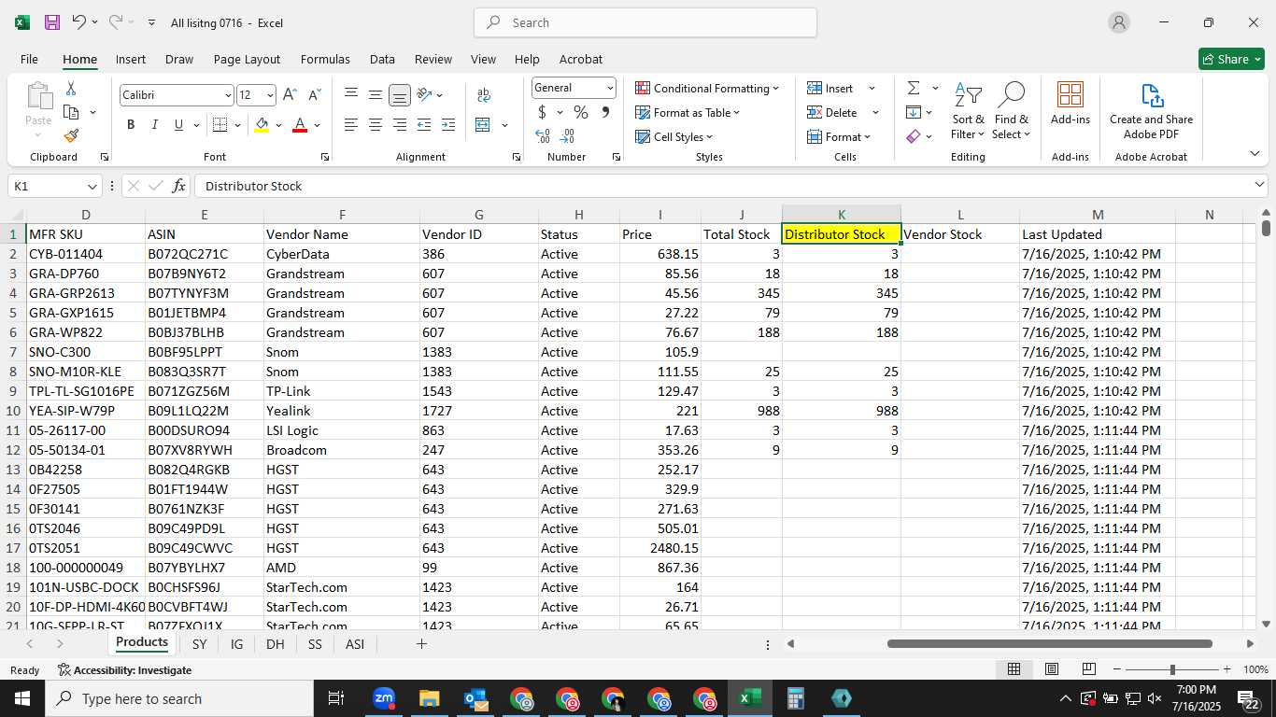Apply Comma Style number format
Viewport: 1276px width, 717px height.
pos(605,112)
